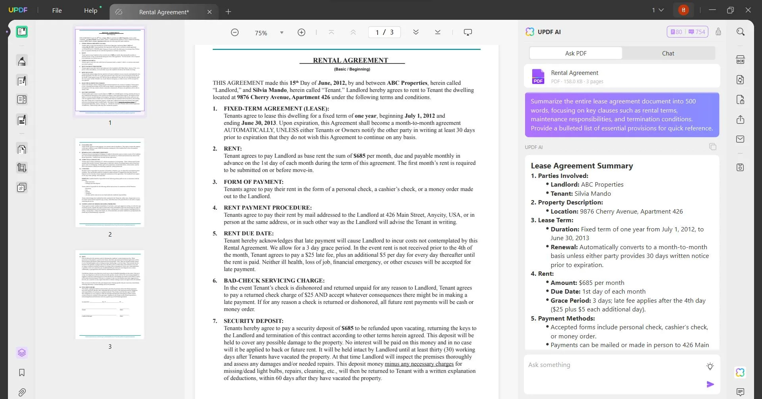The height and width of the screenshot is (399, 762).
Task: Open the File menu
Action: click(57, 10)
